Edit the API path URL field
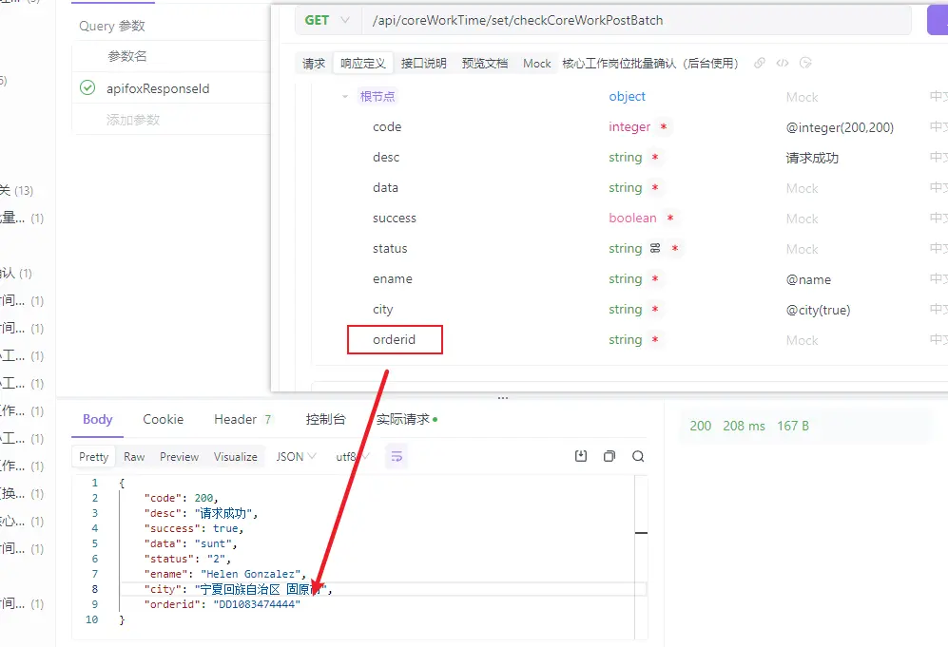 click(x=637, y=20)
